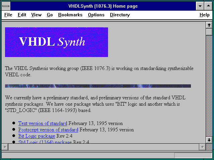Click the vertical scrollbar up arrow
The height and width of the screenshot is (160, 214).
tap(209, 25)
